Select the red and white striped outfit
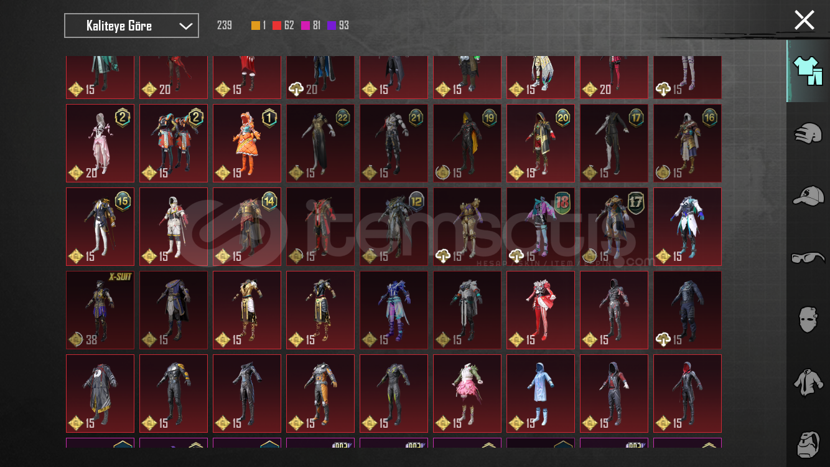830x467 pixels. click(x=541, y=310)
